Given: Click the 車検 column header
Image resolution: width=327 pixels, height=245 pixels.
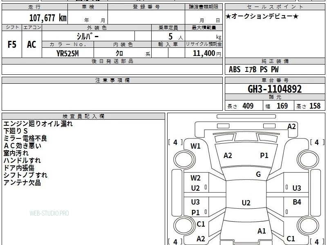Looking at the screenshot, I should [88, 7].
